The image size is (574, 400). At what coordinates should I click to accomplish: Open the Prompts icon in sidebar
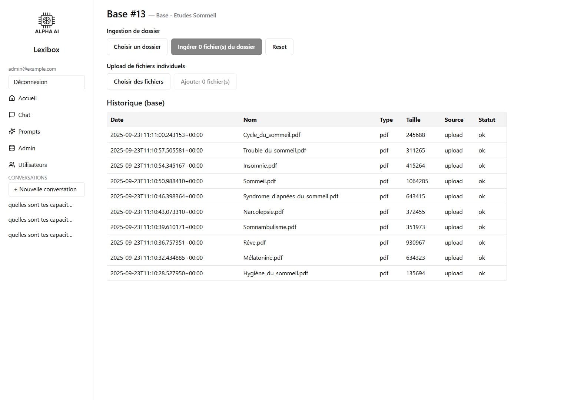pos(12,131)
